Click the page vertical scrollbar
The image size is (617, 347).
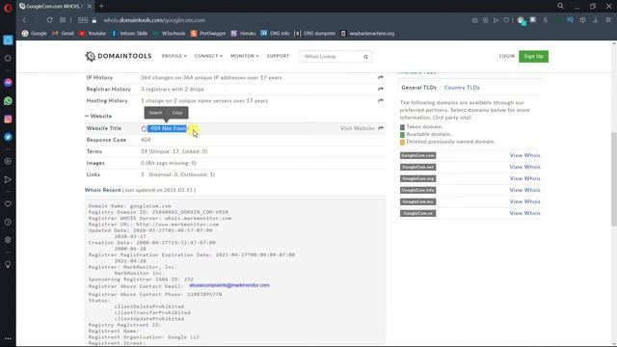click(614, 179)
